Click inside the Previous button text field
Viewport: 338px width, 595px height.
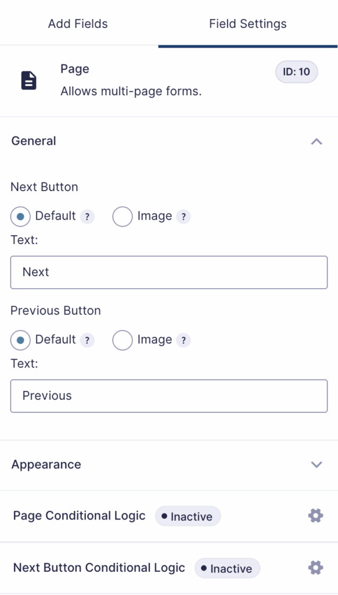click(168, 396)
